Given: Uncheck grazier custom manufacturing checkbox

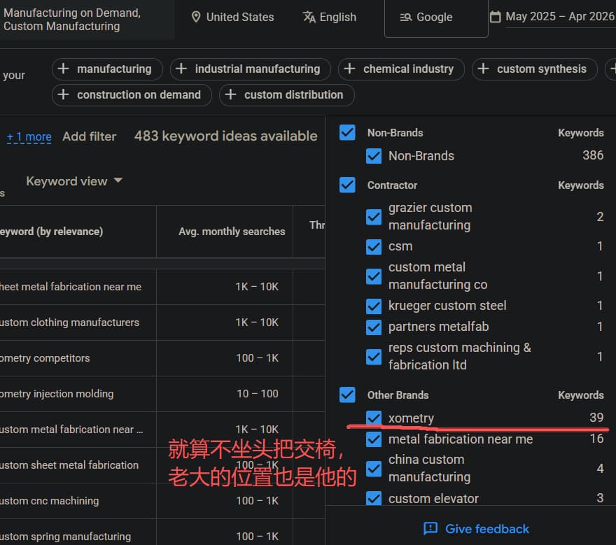Looking at the screenshot, I should pos(374,217).
